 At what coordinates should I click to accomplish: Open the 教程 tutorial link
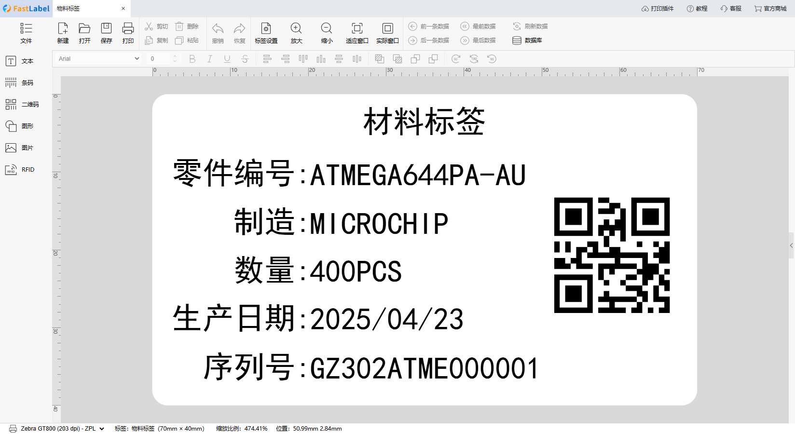pyautogui.click(x=697, y=9)
